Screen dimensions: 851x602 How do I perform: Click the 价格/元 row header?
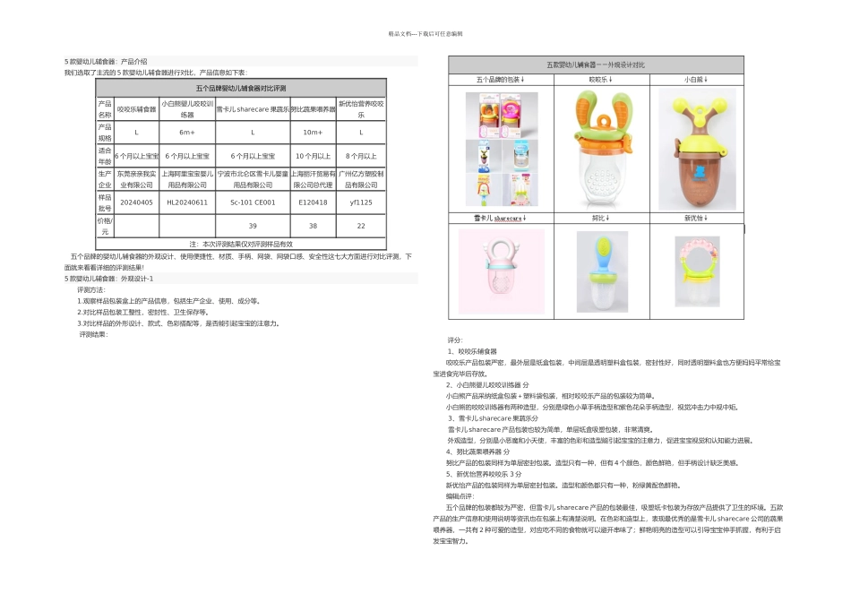click(x=105, y=226)
